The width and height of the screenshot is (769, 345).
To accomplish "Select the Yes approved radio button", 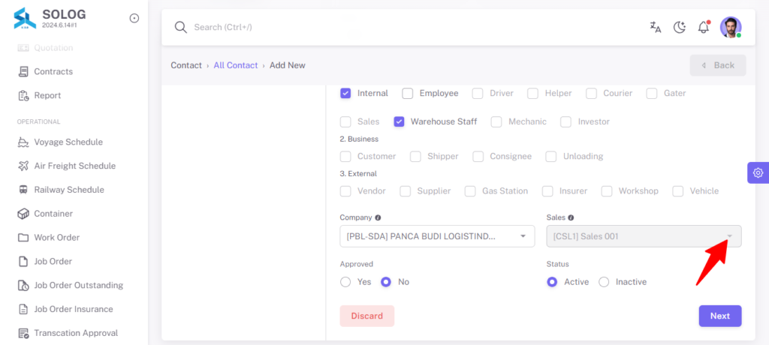I will [345, 282].
